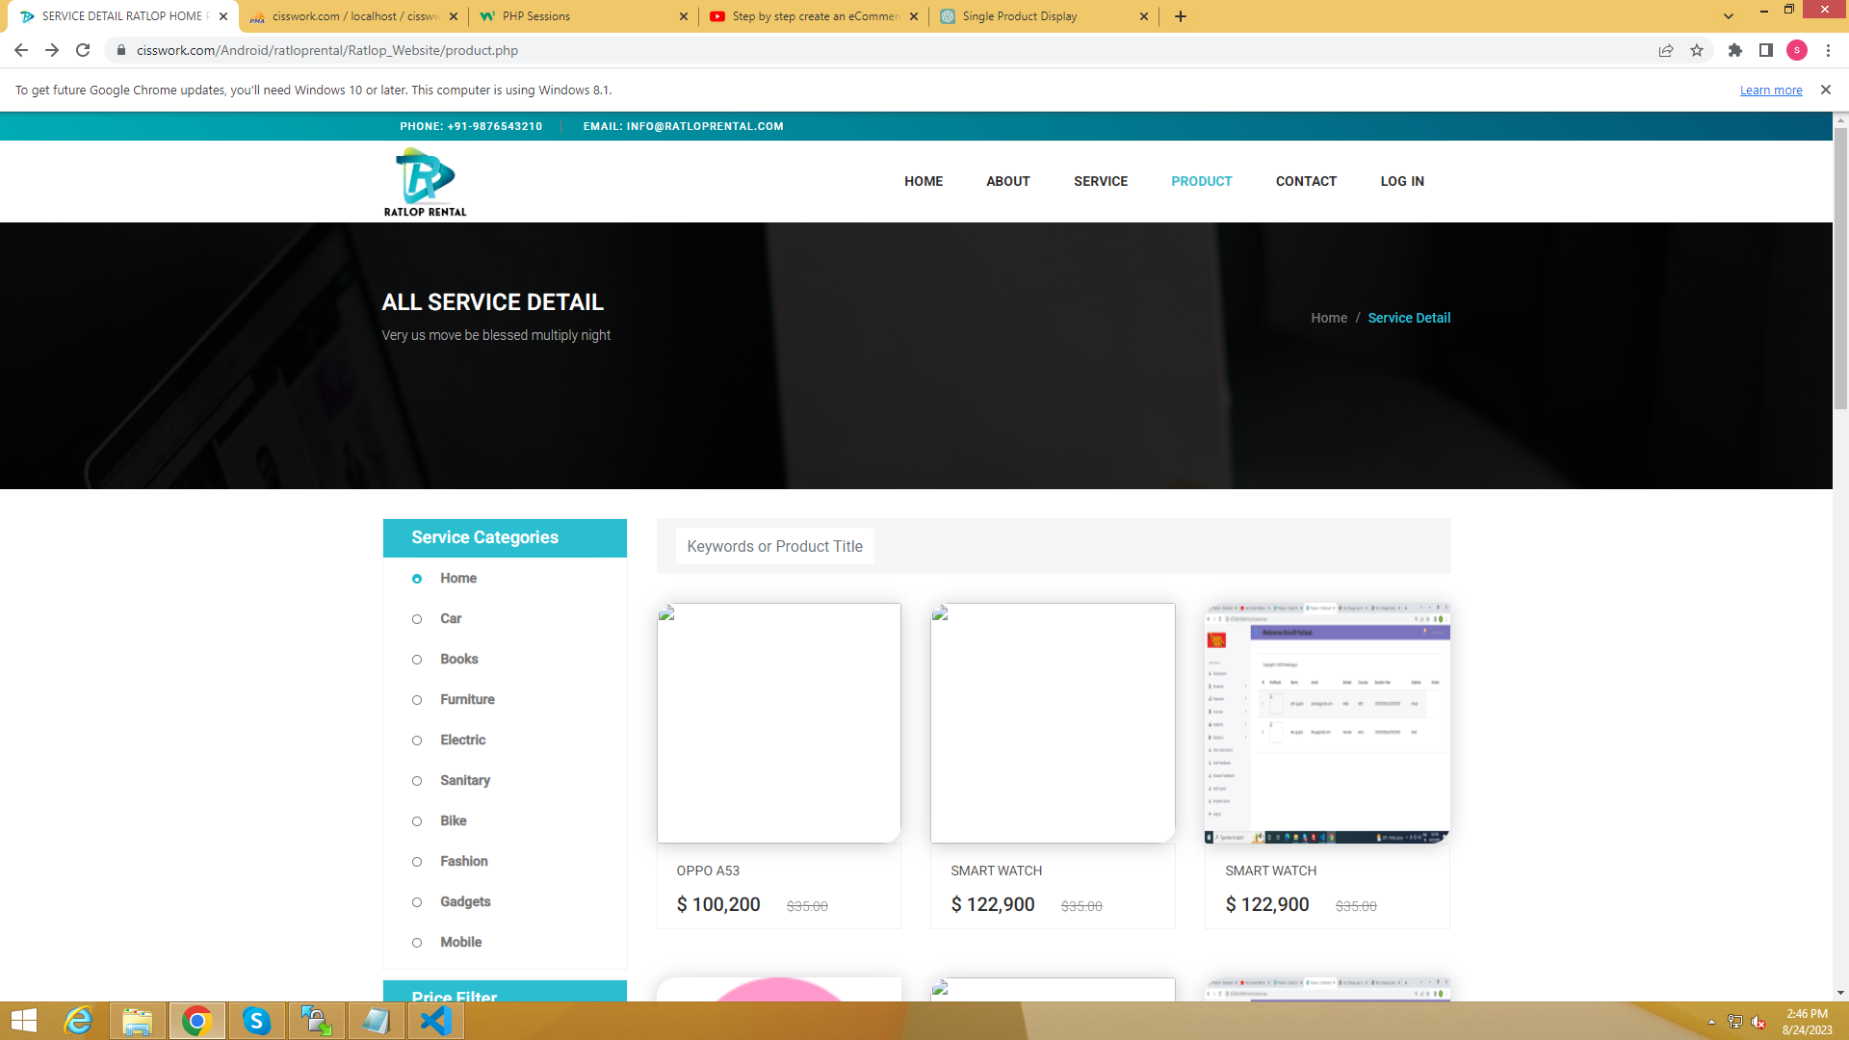This screenshot has height=1040, width=1849.
Task: Choose the Gadgets category radio button
Action: click(417, 902)
